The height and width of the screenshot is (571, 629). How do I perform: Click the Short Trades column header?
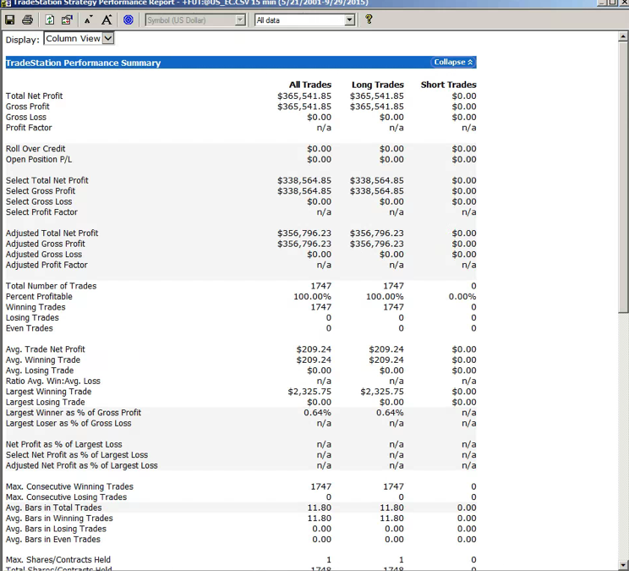(x=448, y=85)
